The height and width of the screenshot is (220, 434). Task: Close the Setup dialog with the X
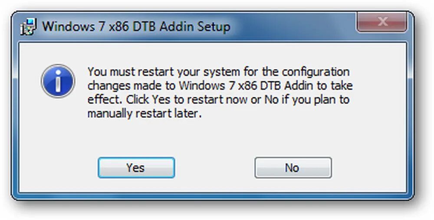382,22
